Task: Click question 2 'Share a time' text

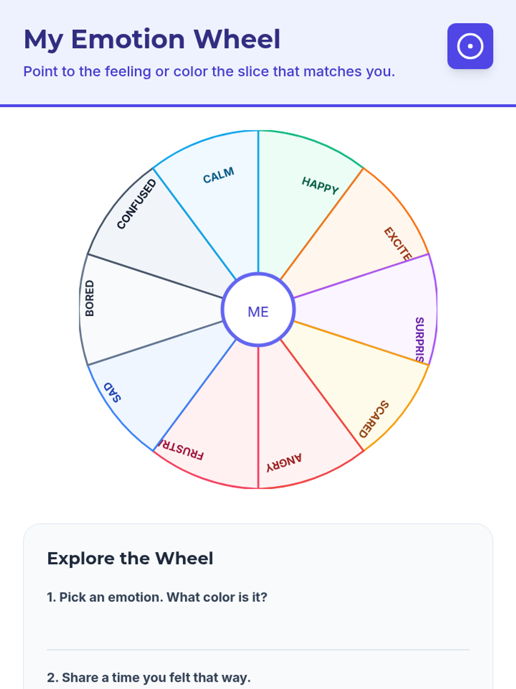Action: (x=149, y=677)
